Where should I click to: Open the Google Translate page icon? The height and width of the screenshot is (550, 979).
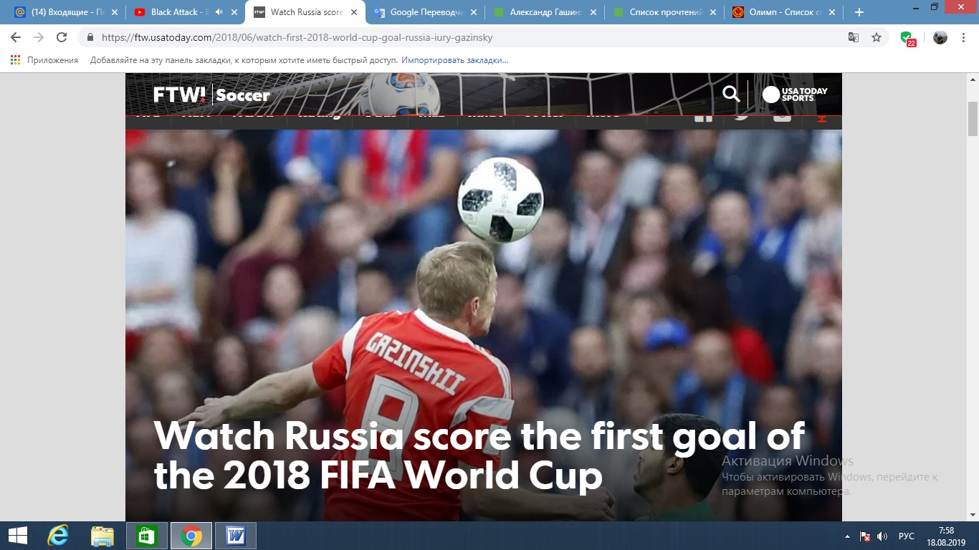point(854,37)
